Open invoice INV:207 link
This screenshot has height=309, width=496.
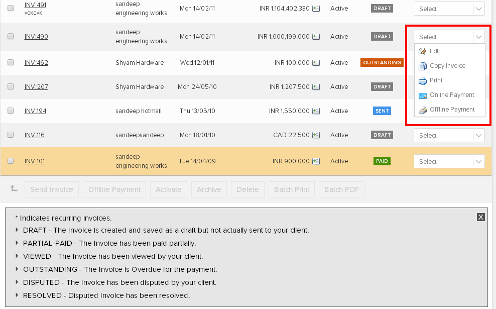[36, 87]
